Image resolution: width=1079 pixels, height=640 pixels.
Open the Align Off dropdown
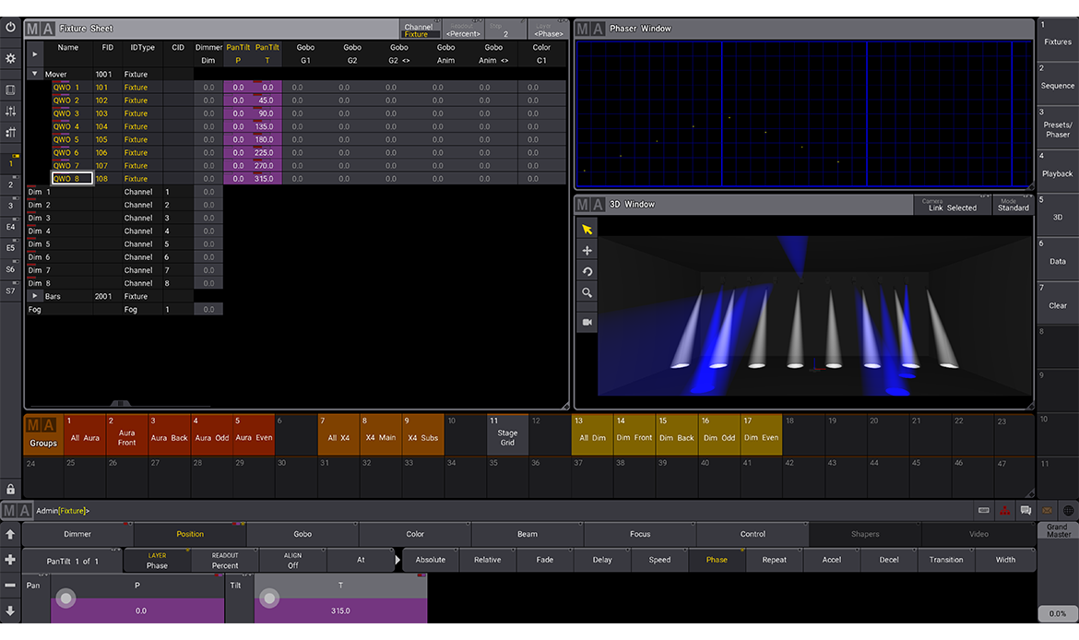point(292,560)
